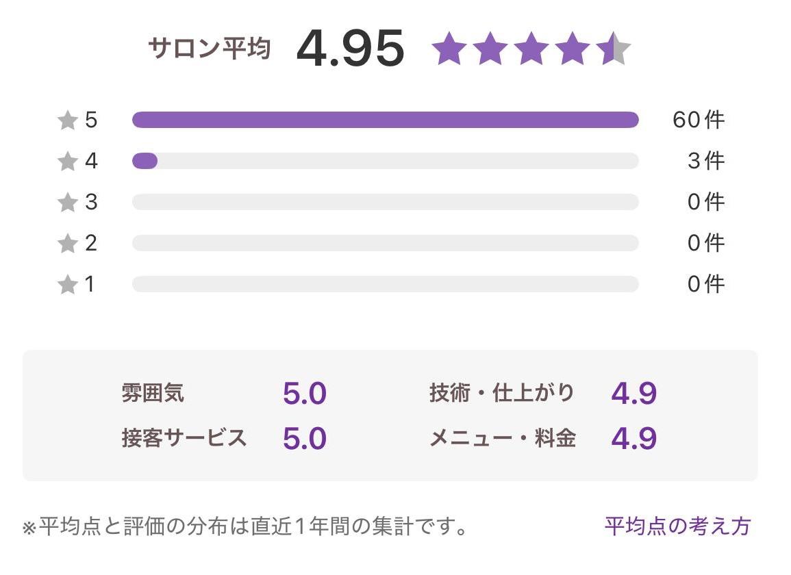Viewport: 791px width, 575px height.
Task: Click the third purple star in the salon average rating
Action: (531, 49)
